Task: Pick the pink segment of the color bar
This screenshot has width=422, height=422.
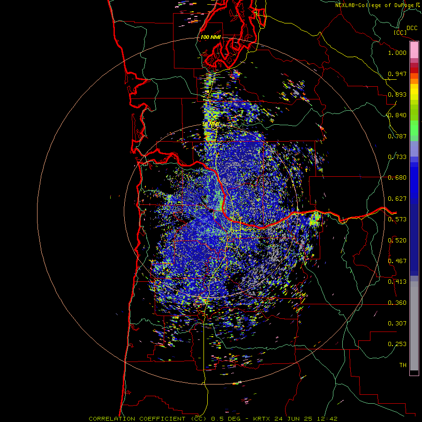Action: pos(414,50)
